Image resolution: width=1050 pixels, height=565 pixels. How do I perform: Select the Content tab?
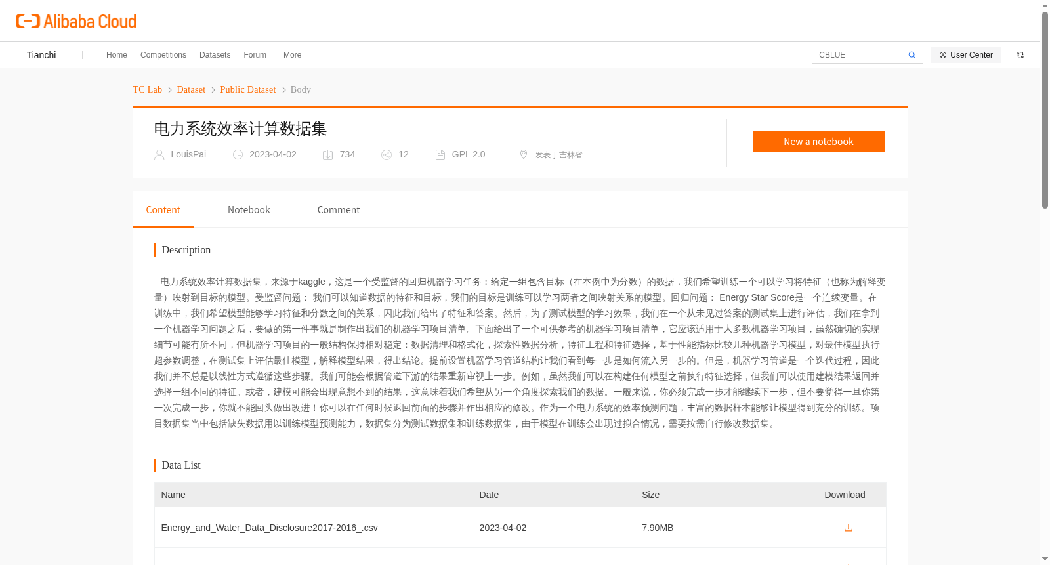(x=163, y=210)
